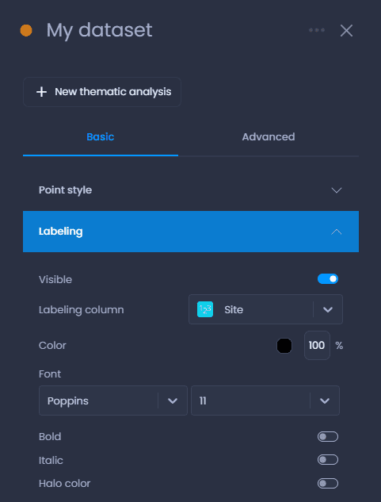
Task: Open the font size 11 dropdown
Action: [265, 400]
